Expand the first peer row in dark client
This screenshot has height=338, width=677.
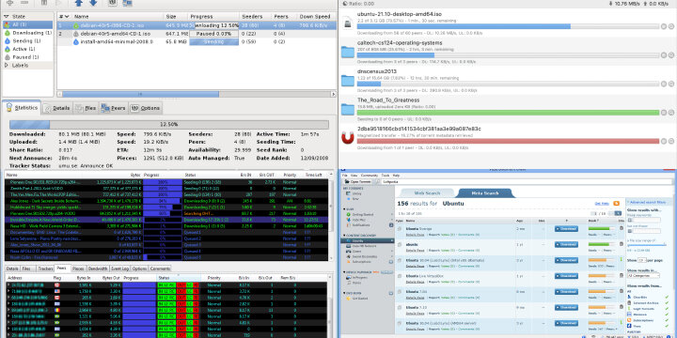(x=8, y=285)
